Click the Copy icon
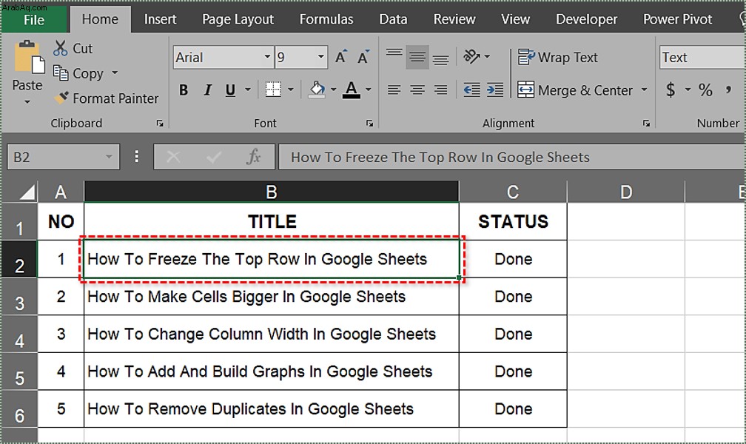The image size is (746, 444). [61, 73]
